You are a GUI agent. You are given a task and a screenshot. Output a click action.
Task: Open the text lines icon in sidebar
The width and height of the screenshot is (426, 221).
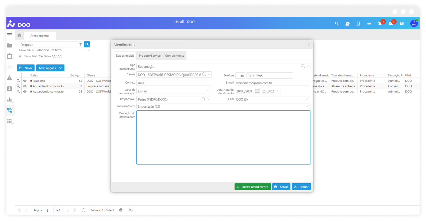(10, 67)
